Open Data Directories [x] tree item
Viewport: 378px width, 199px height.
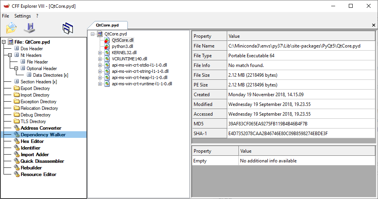coord(51,75)
